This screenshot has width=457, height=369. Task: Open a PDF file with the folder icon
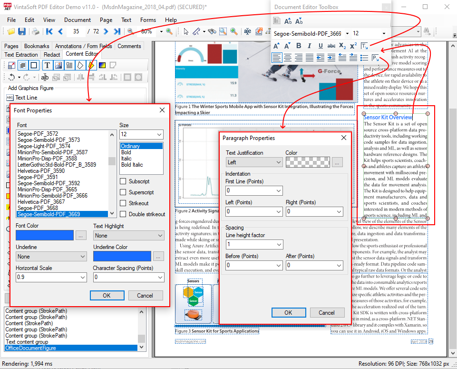click(11, 31)
